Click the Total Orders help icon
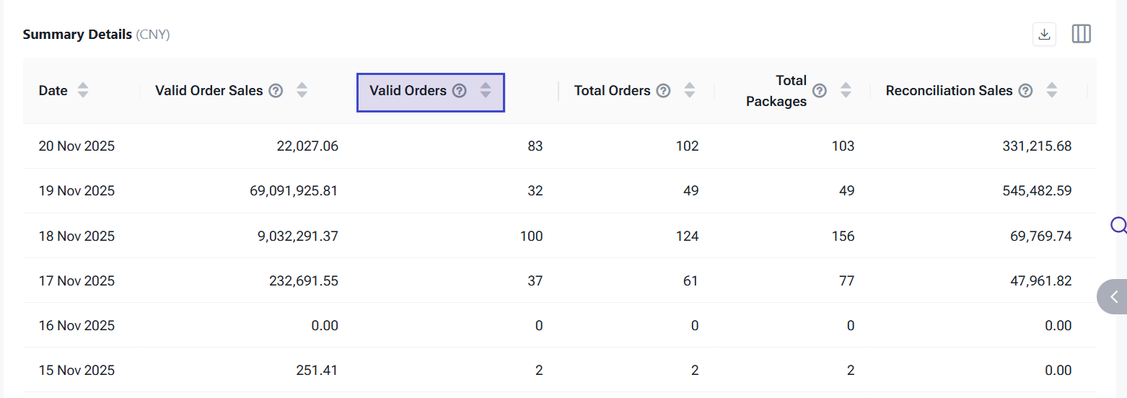 [x=664, y=91]
